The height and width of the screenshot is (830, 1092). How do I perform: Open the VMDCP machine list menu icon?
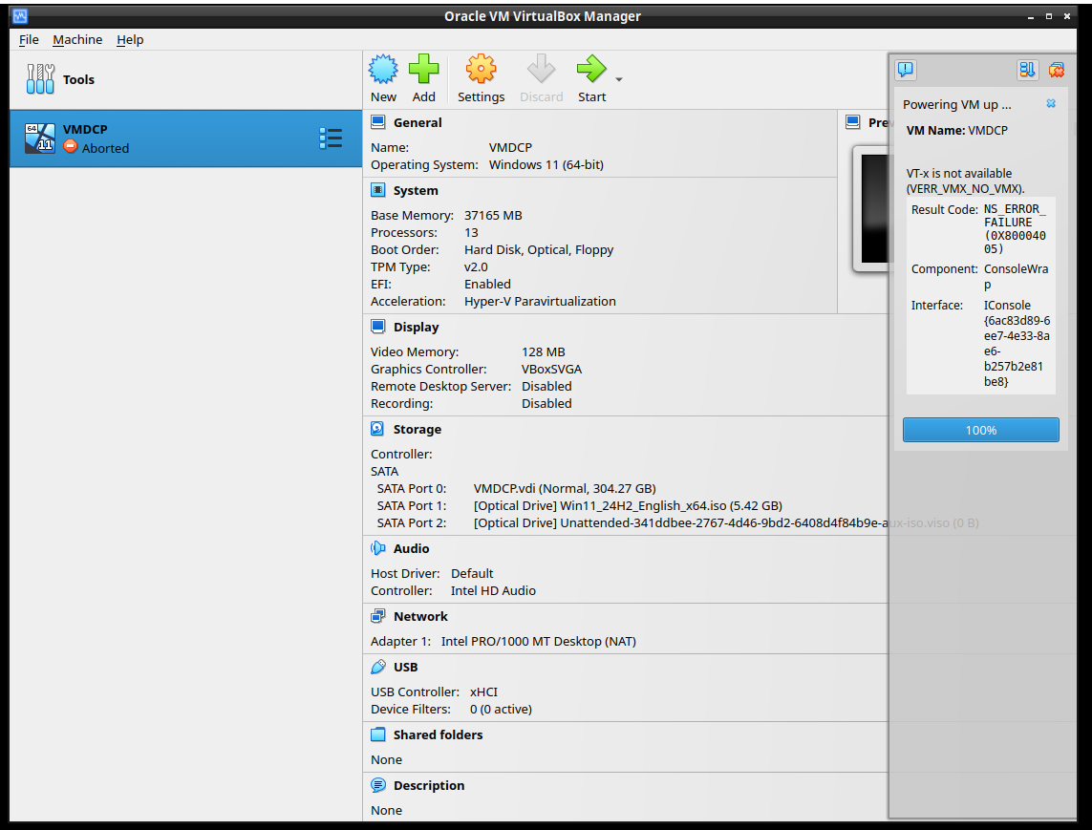point(331,138)
